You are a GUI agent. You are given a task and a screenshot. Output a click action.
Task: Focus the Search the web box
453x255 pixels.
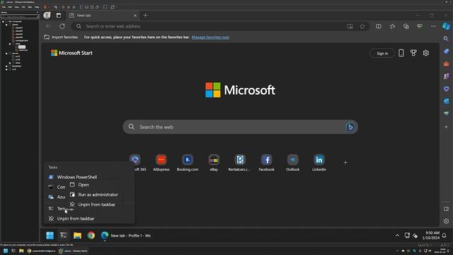241,127
